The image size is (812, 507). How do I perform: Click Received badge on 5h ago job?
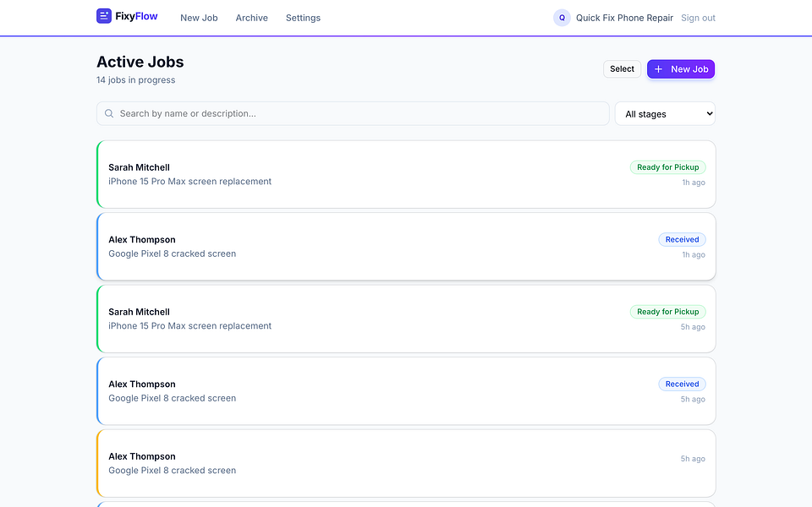coord(682,384)
